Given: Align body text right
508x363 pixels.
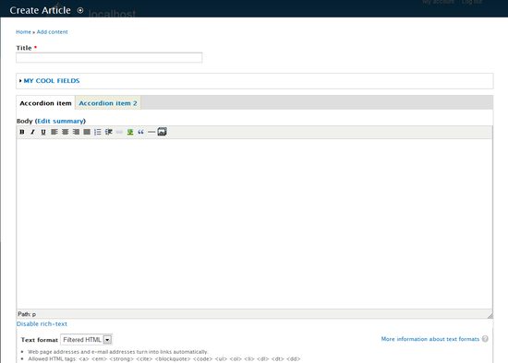Looking at the screenshot, I should (x=76, y=132).
